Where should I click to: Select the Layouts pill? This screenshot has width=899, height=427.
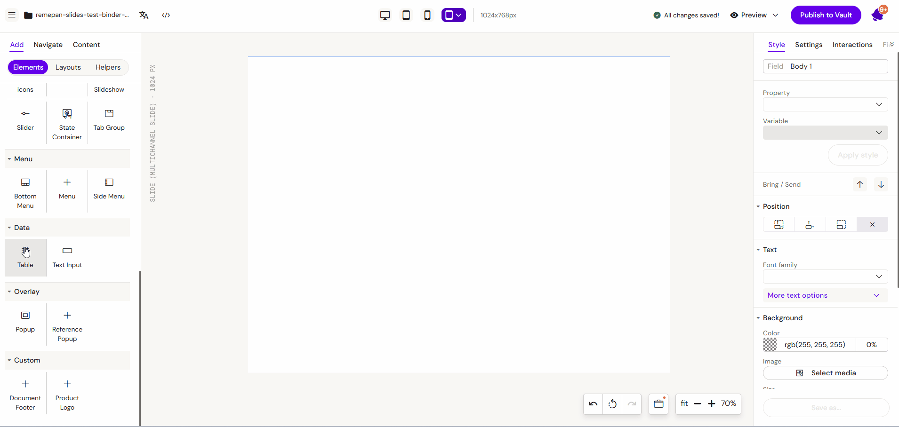68,67
